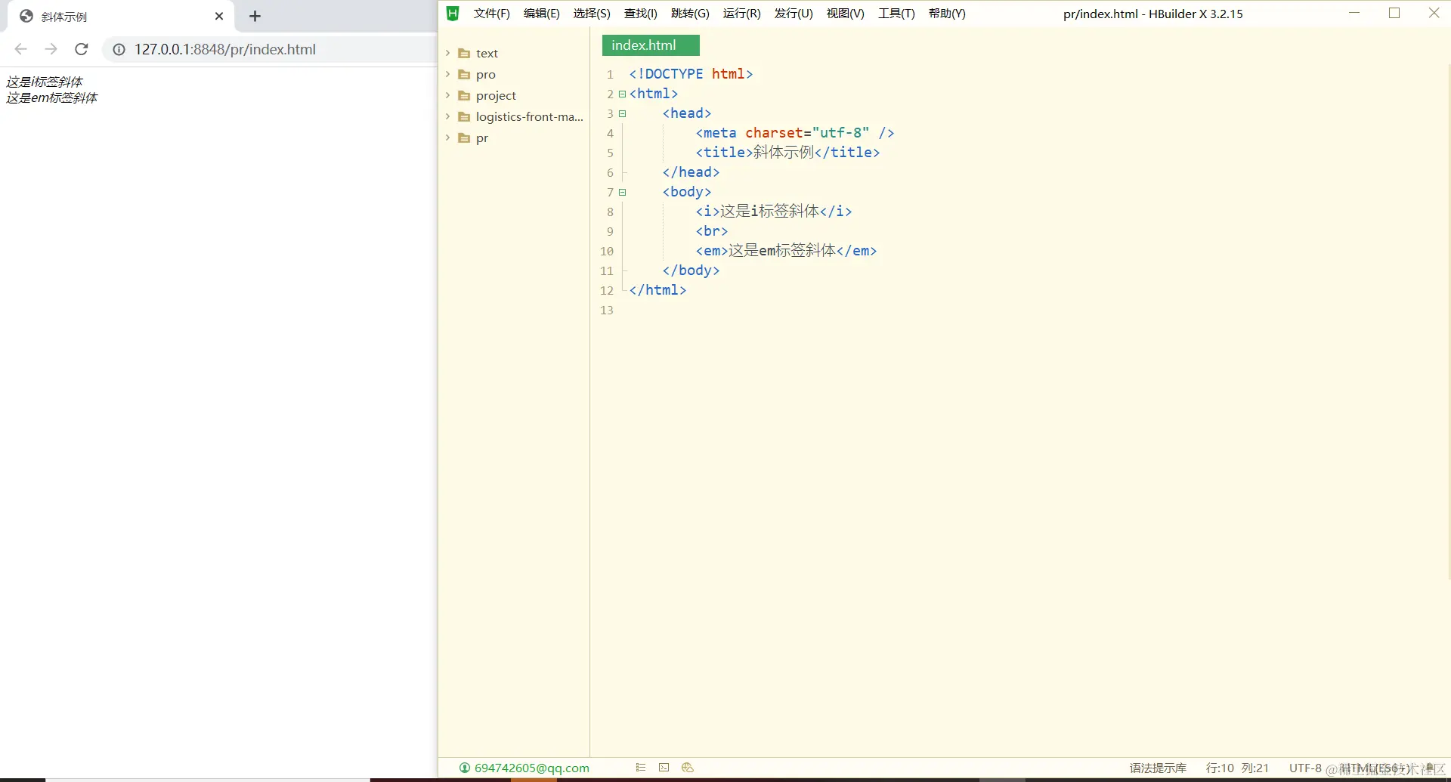
Task: Reload the browser page
Action: tap(82, 49)
